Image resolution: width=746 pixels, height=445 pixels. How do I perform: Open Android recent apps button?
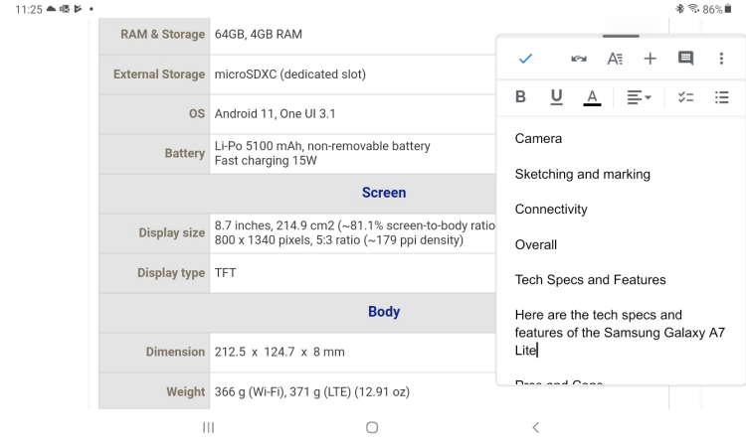209,427
